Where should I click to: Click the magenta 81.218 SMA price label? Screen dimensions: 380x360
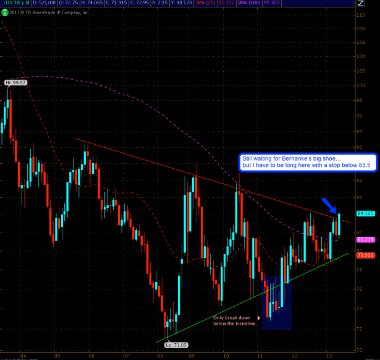pos(366,239)
